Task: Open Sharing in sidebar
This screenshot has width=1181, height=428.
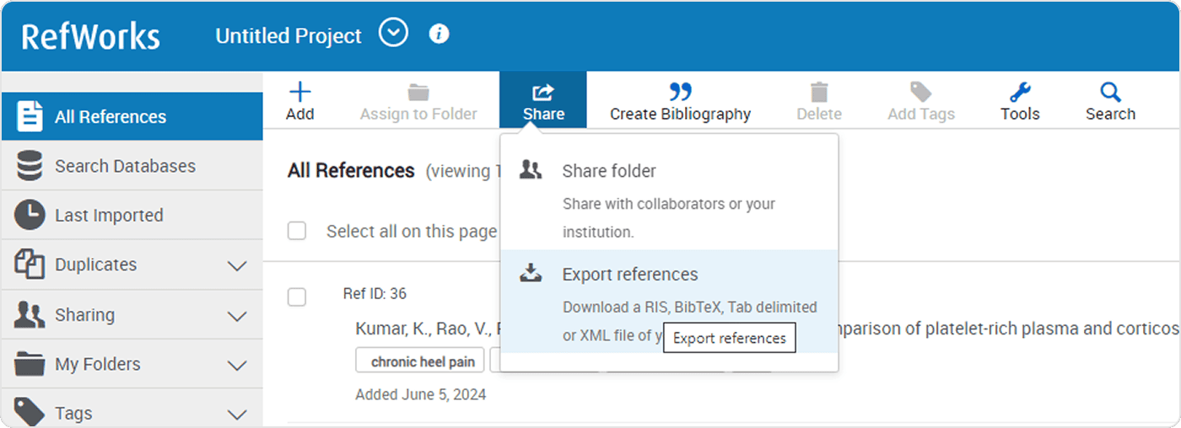Action: click(132, 314)
